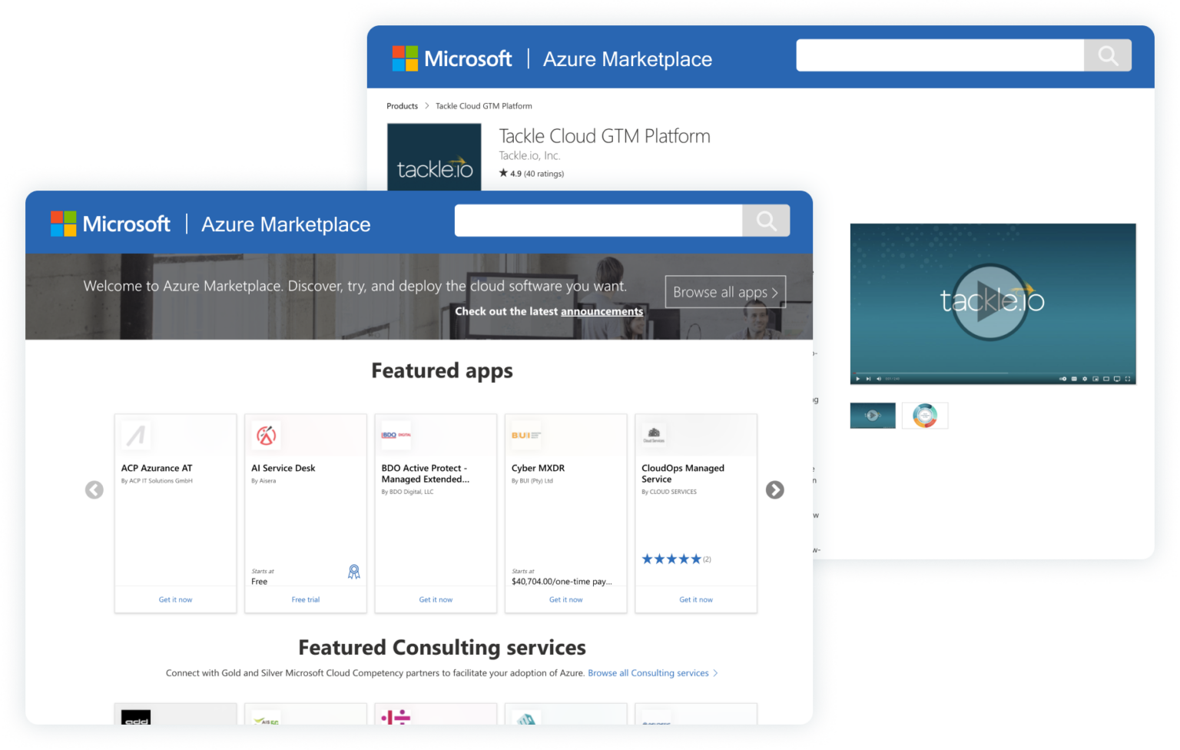
Task: Click the search magnifier in the back Tackle window
Action: click(x=1108, y=55)
